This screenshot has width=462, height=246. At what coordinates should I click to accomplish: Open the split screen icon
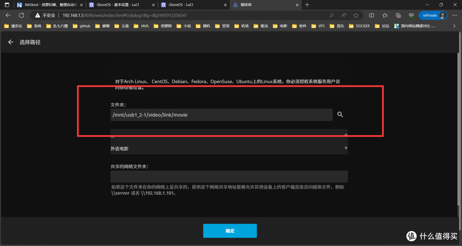[x=372, y=15]
